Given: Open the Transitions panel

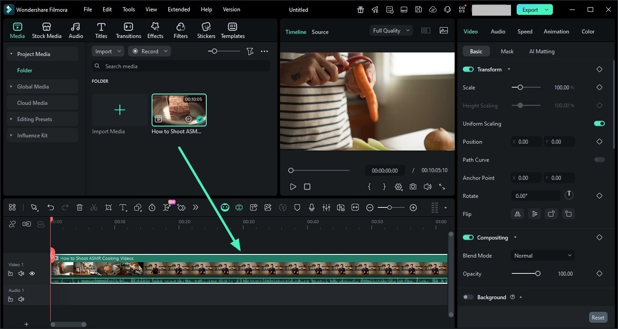Looking at the screenshot, I should (x=128, y=29).
